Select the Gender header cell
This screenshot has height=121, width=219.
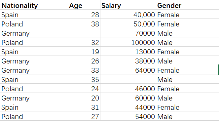point(187,5)
